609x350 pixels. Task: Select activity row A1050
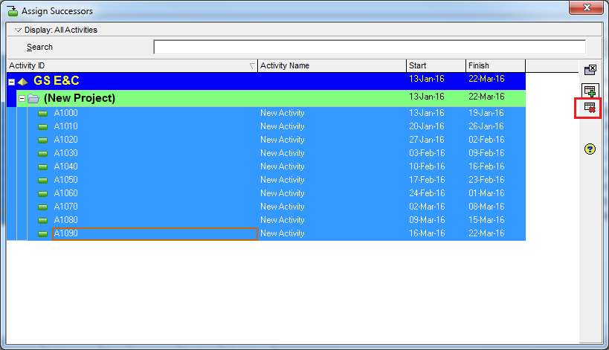[276, 180]
